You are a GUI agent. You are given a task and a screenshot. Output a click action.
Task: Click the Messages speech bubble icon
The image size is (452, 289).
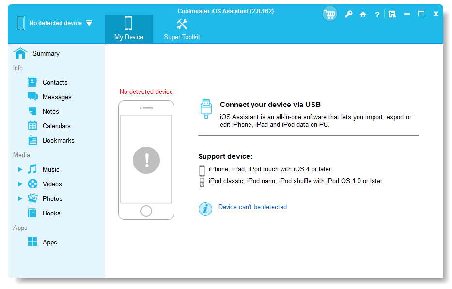tap(32, 97)
